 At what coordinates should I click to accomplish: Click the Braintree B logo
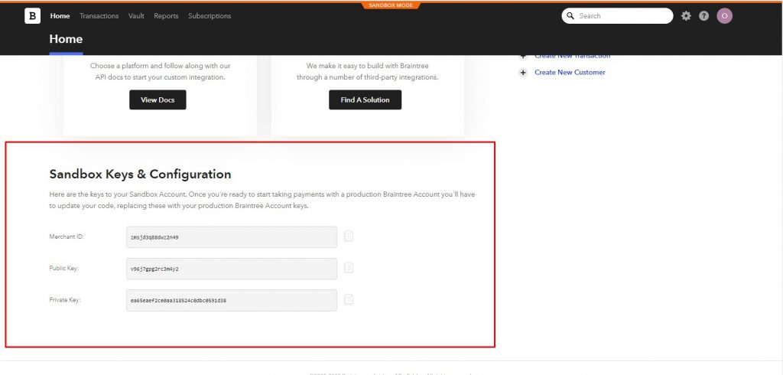pos(32,16)
